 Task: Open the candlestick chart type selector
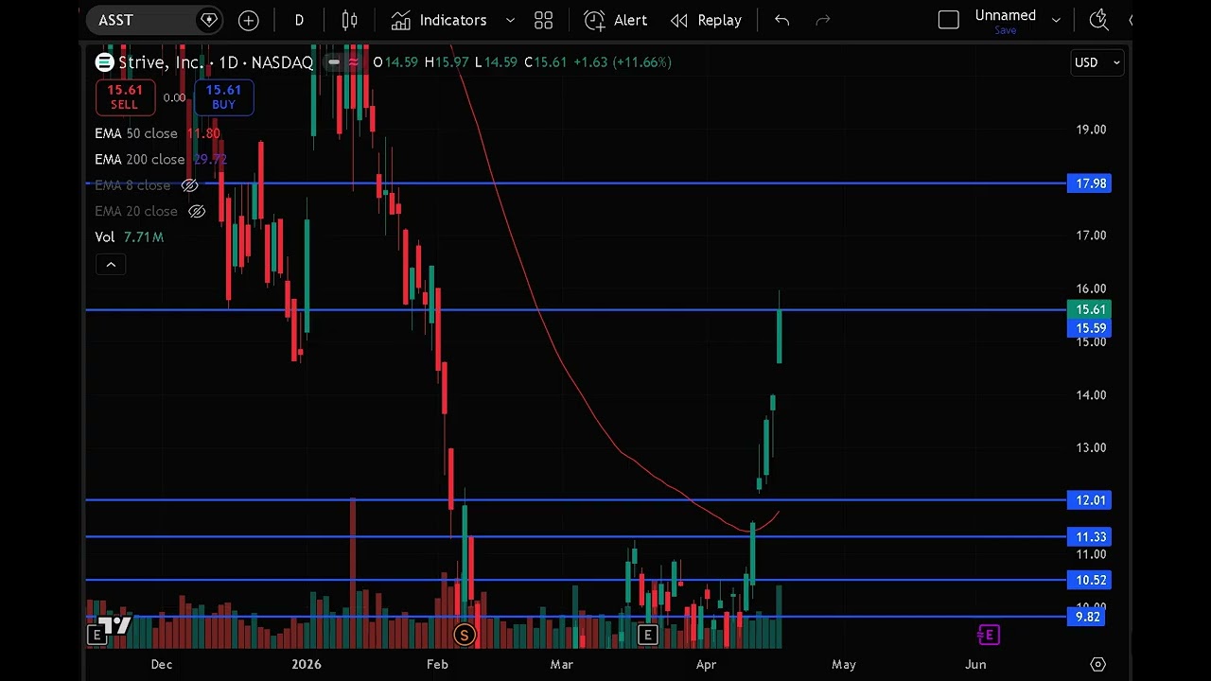tap(349, 20)
